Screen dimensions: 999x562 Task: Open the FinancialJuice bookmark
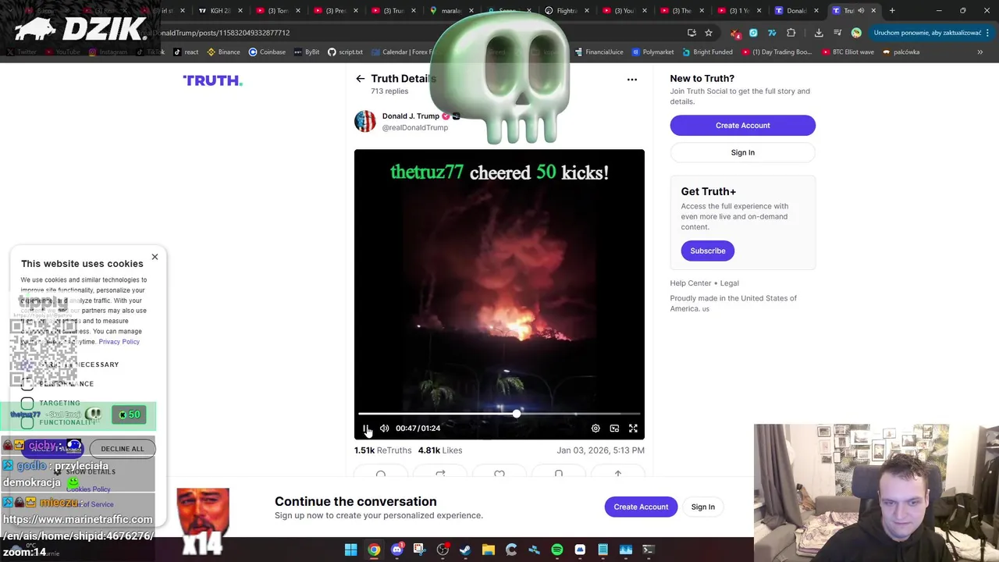(x=599, y=52)
